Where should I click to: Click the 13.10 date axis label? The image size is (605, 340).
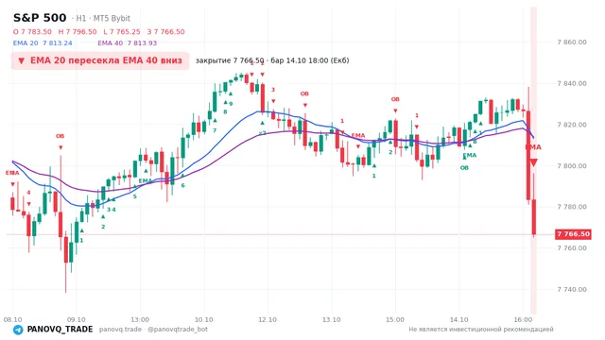click(x=332, y=319)
